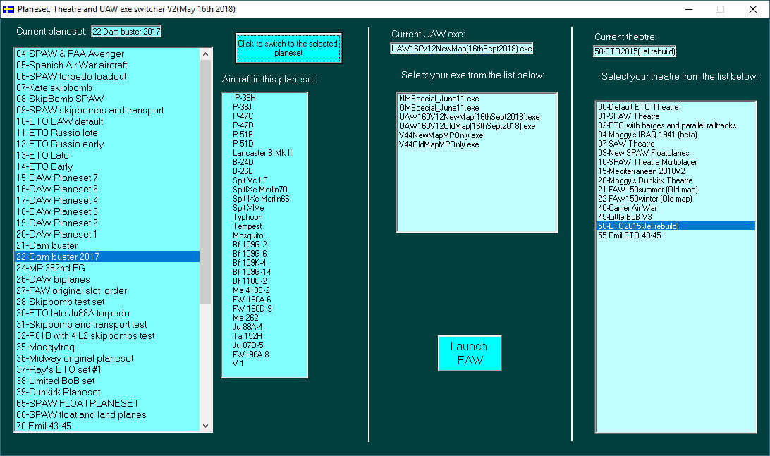Viewport: 770px width, 456px height.
Task: Select 24-MP 352nd FG planeset
Action: tap(107, 268)
